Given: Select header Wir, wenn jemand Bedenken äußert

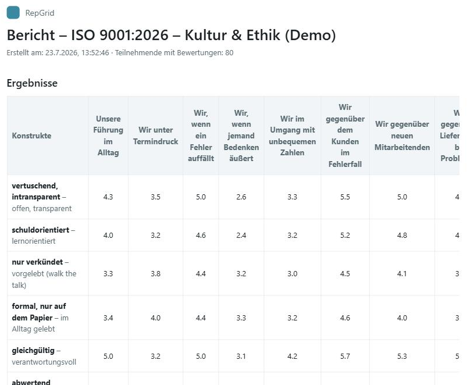Looking at the screenshot, I should (x=241, y=136).
